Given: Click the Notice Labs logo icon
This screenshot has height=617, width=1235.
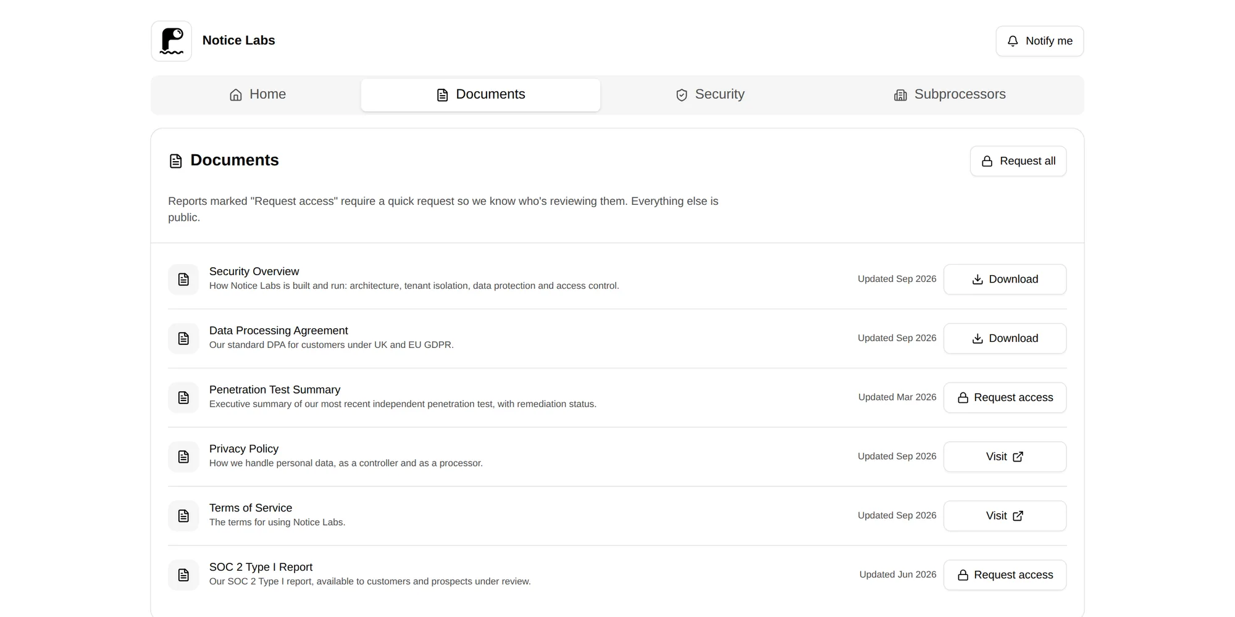Looking at the screenshot, I should [x=171, y=41].
